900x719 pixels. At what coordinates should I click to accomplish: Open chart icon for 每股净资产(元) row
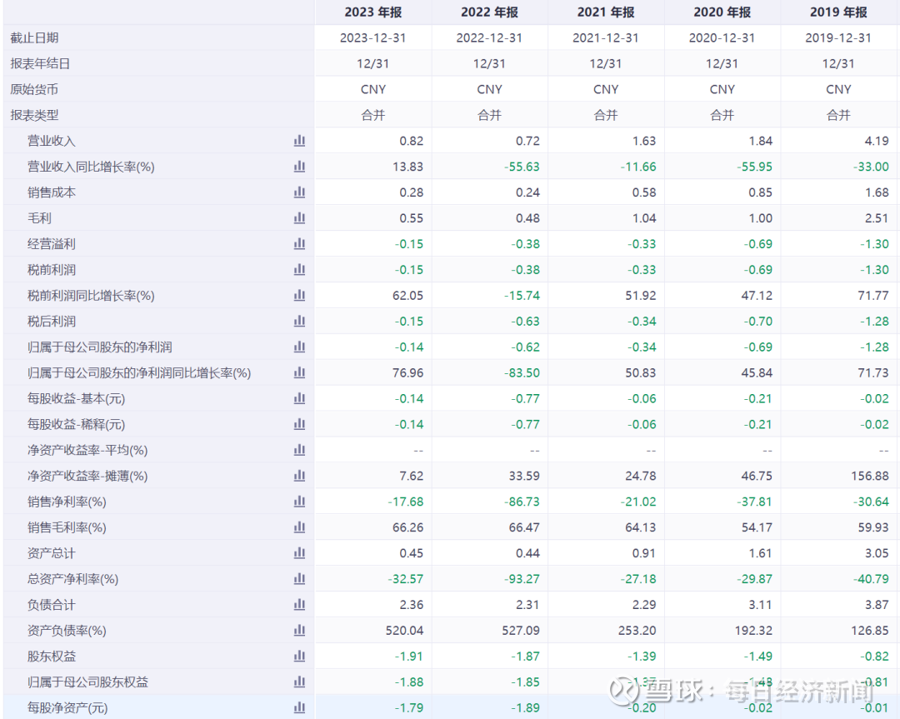(x=300, y=707)
